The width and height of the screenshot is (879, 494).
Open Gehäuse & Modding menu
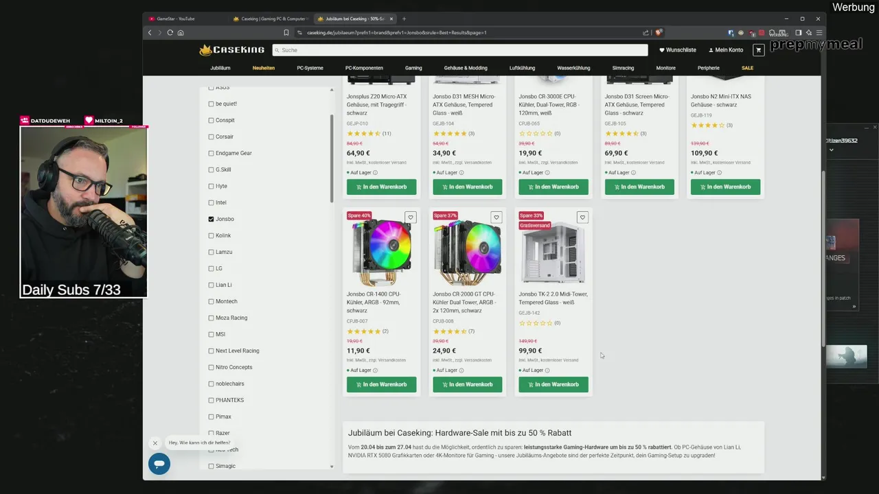click(466, 68)
